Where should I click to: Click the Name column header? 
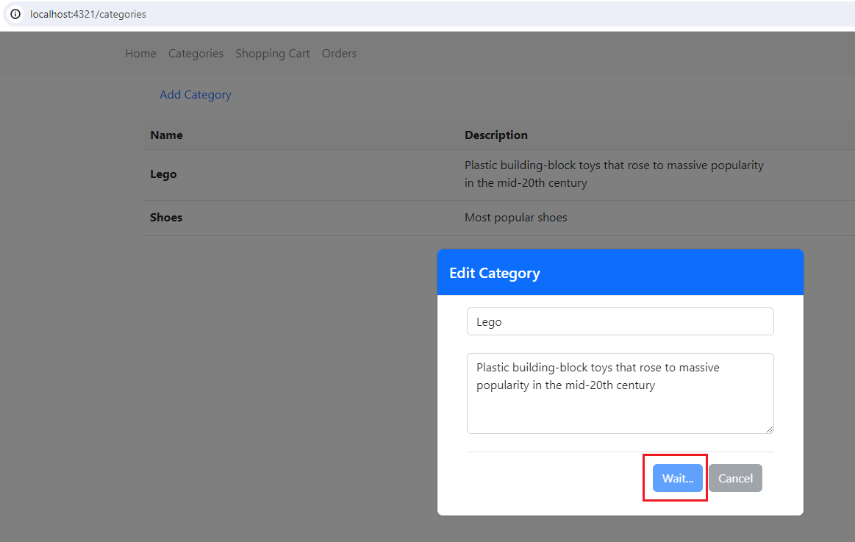pos(166,135)
